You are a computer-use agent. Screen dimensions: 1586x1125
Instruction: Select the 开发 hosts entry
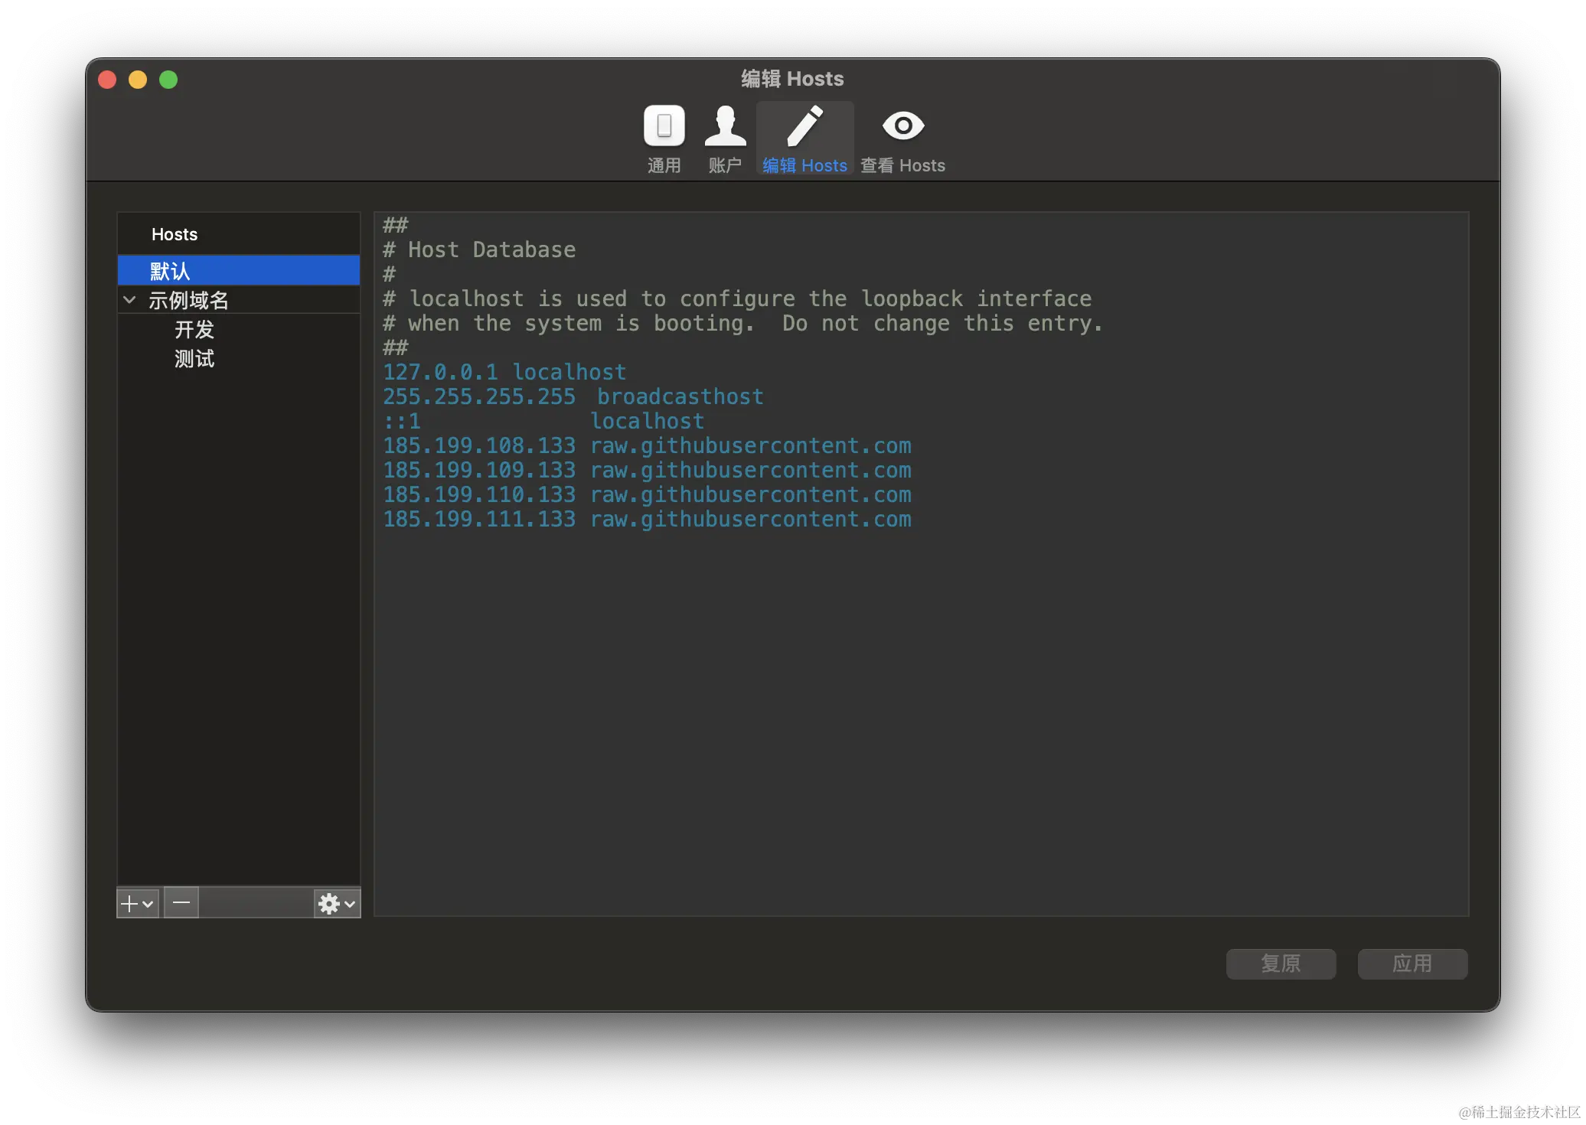194,330
